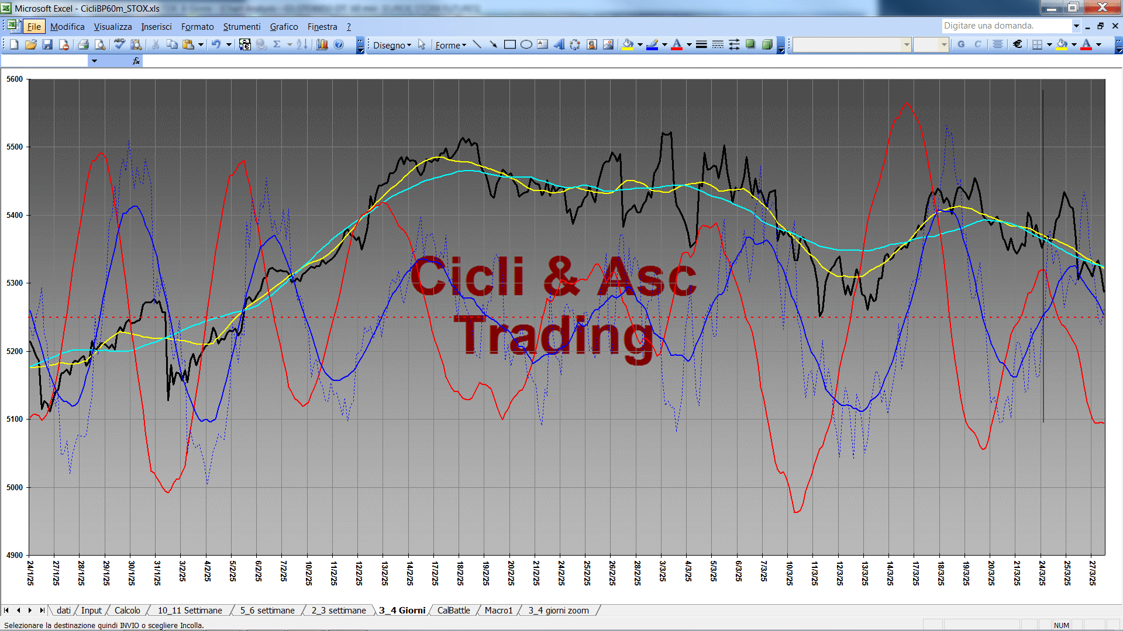Insert WordArt from drawing toolbar
The image size is (1123, 631).
point(559,44)
